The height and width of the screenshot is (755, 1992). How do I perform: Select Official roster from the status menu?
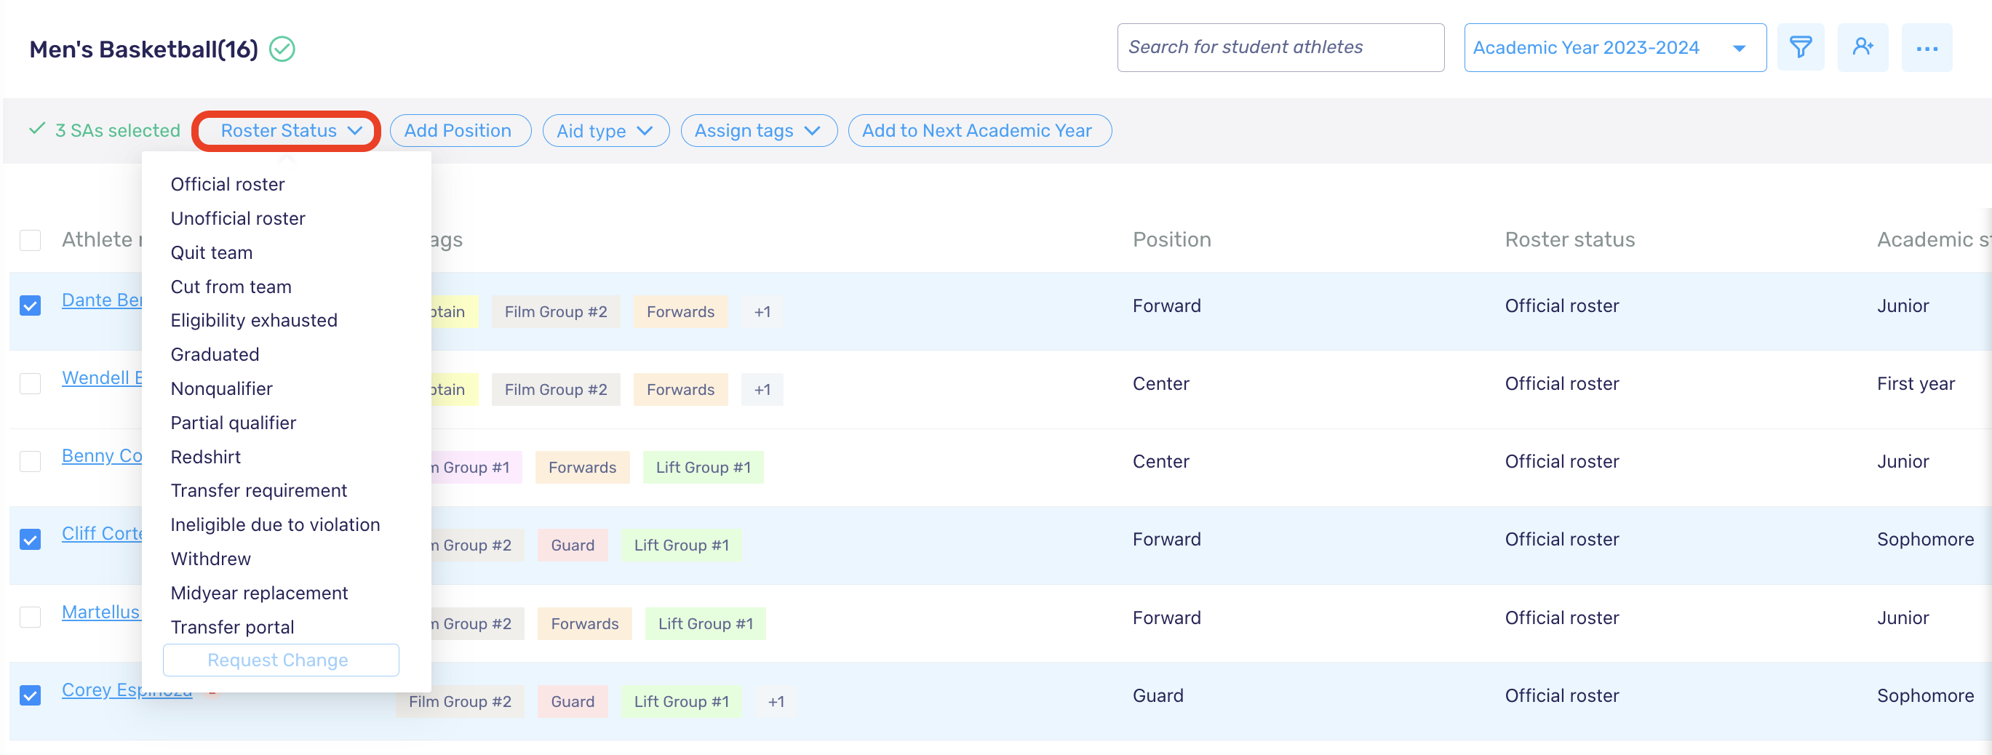pos(227,184)
